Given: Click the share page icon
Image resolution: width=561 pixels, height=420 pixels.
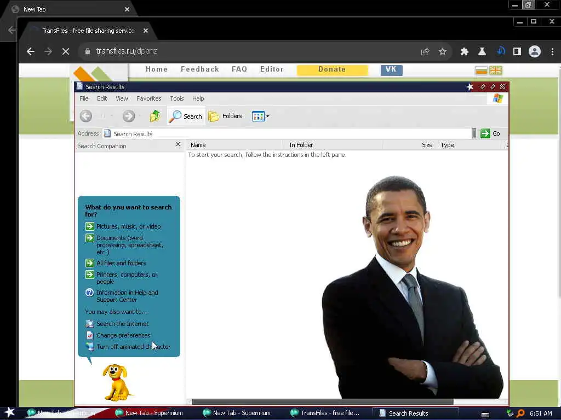Looking at the screenshot, I should 425,52.
